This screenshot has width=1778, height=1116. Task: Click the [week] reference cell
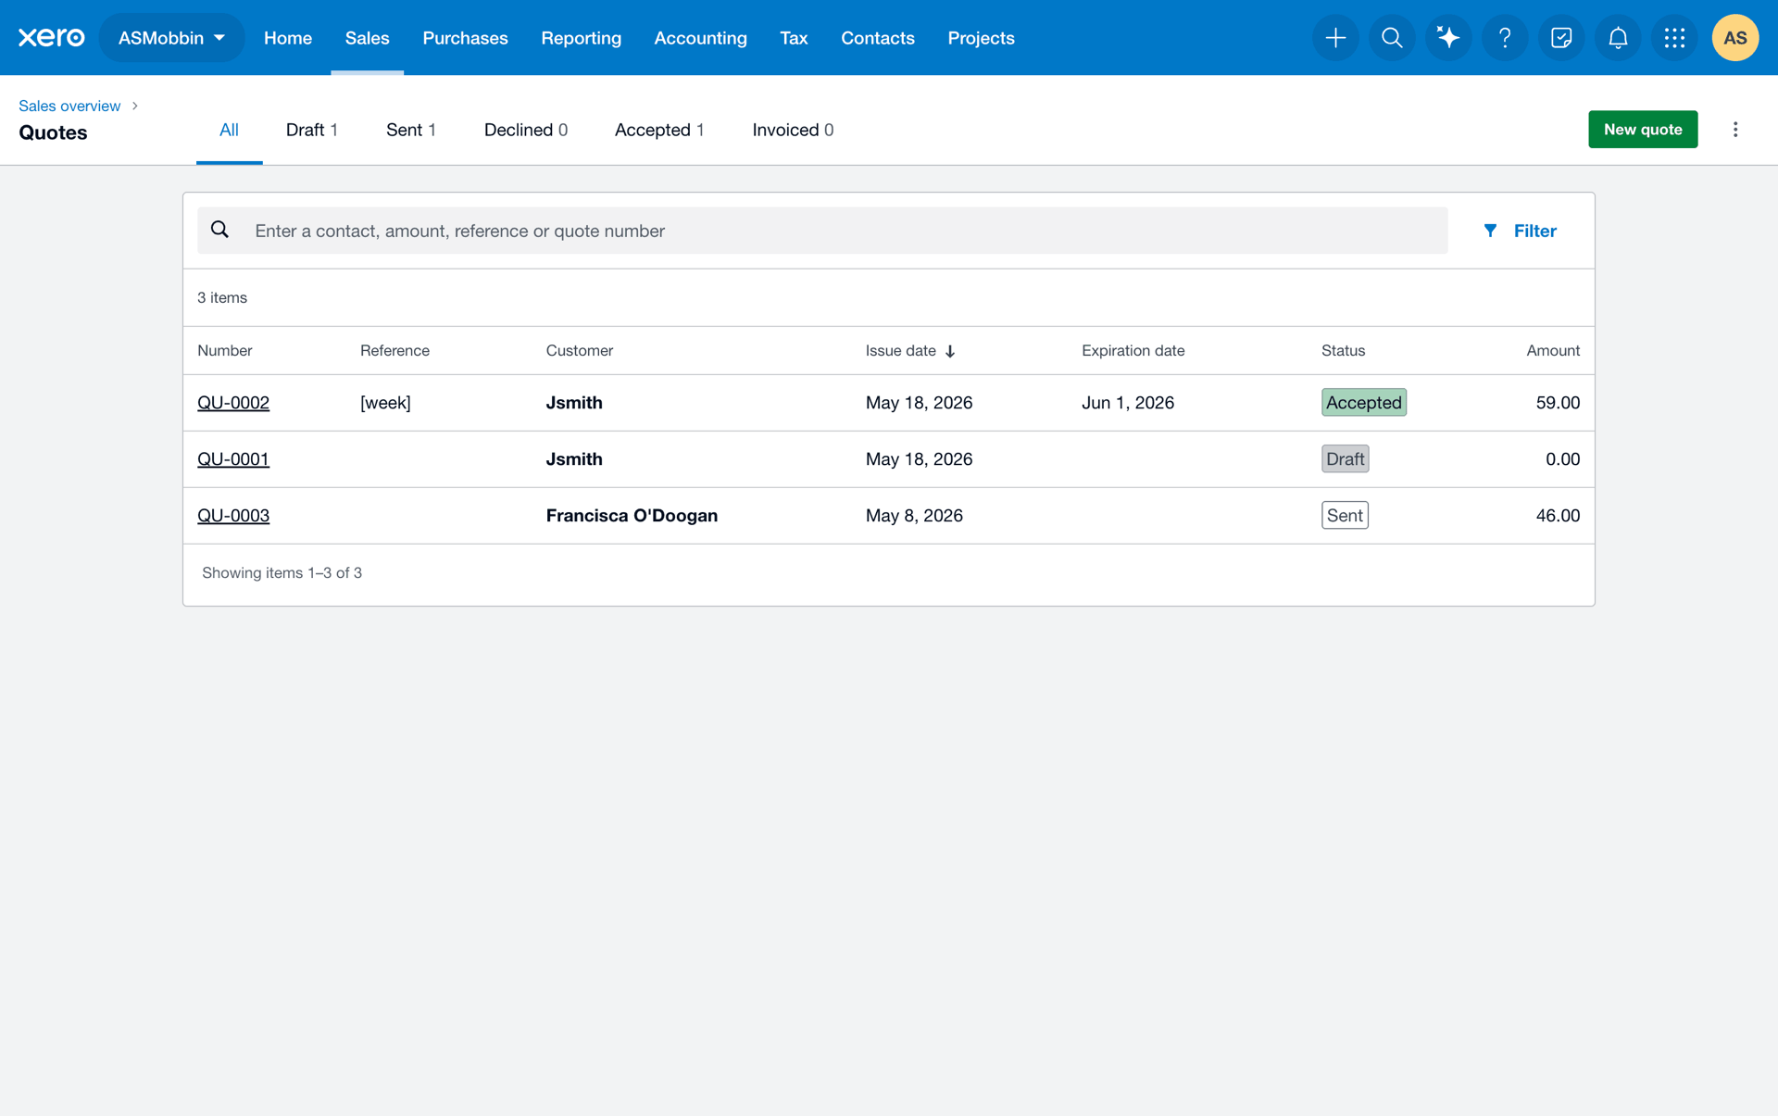(x=385, y=403)
